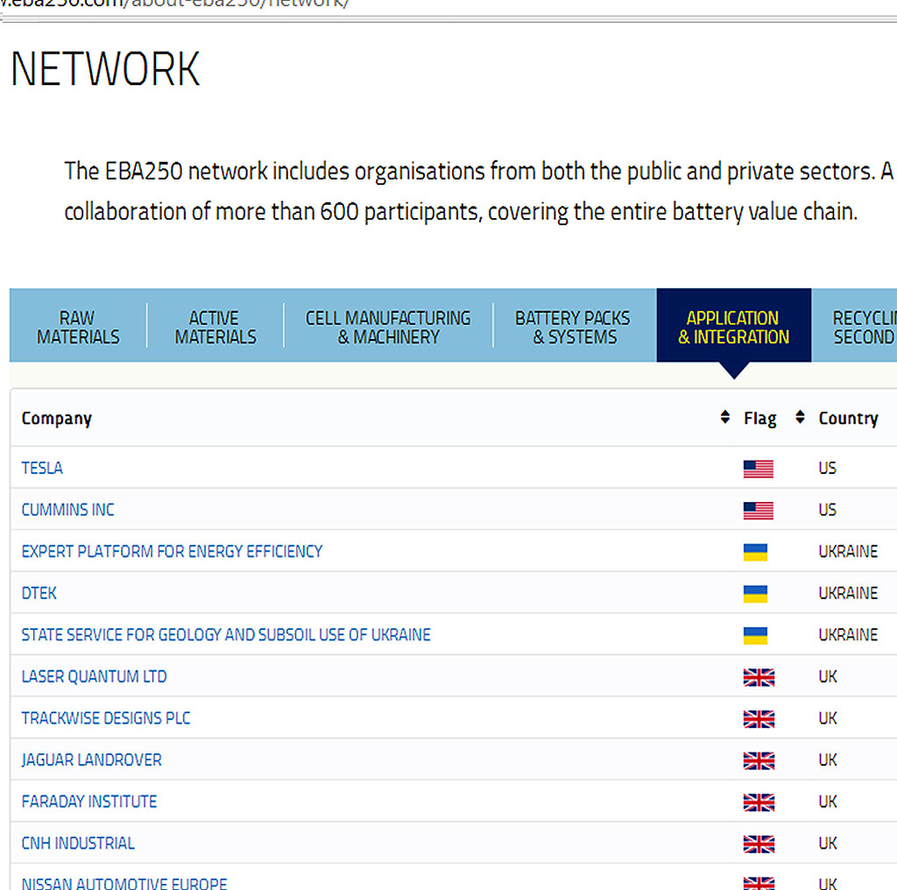Click the US flag in CUMMINS INC row

tap(758, 511)
